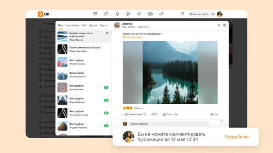Click the Подарки gift icon in sidebar
Viewport: 273px width, 153px height.
[41, 70]
